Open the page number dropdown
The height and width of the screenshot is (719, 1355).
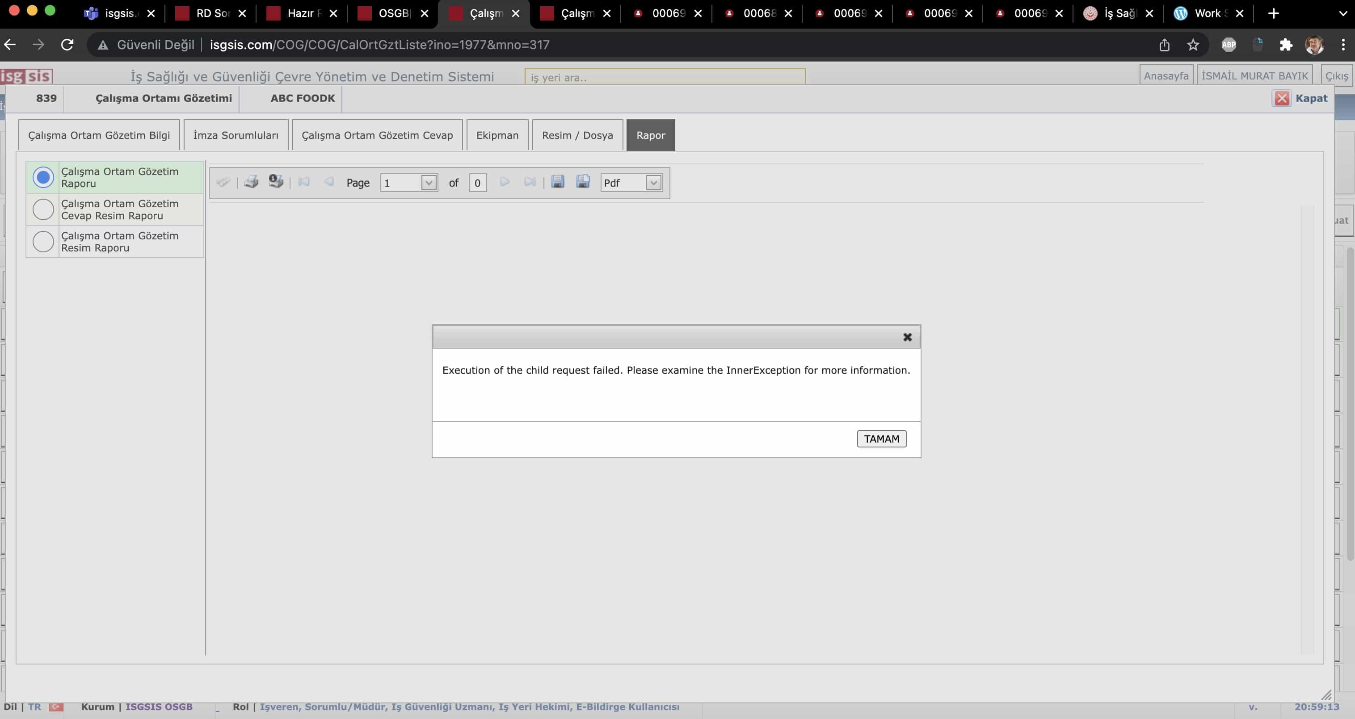click(x=428, y=183)
